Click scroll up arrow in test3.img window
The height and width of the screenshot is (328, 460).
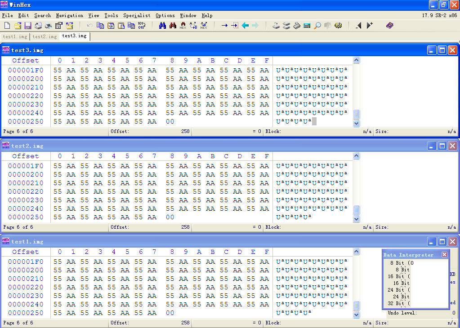click(x=357, y=60)
